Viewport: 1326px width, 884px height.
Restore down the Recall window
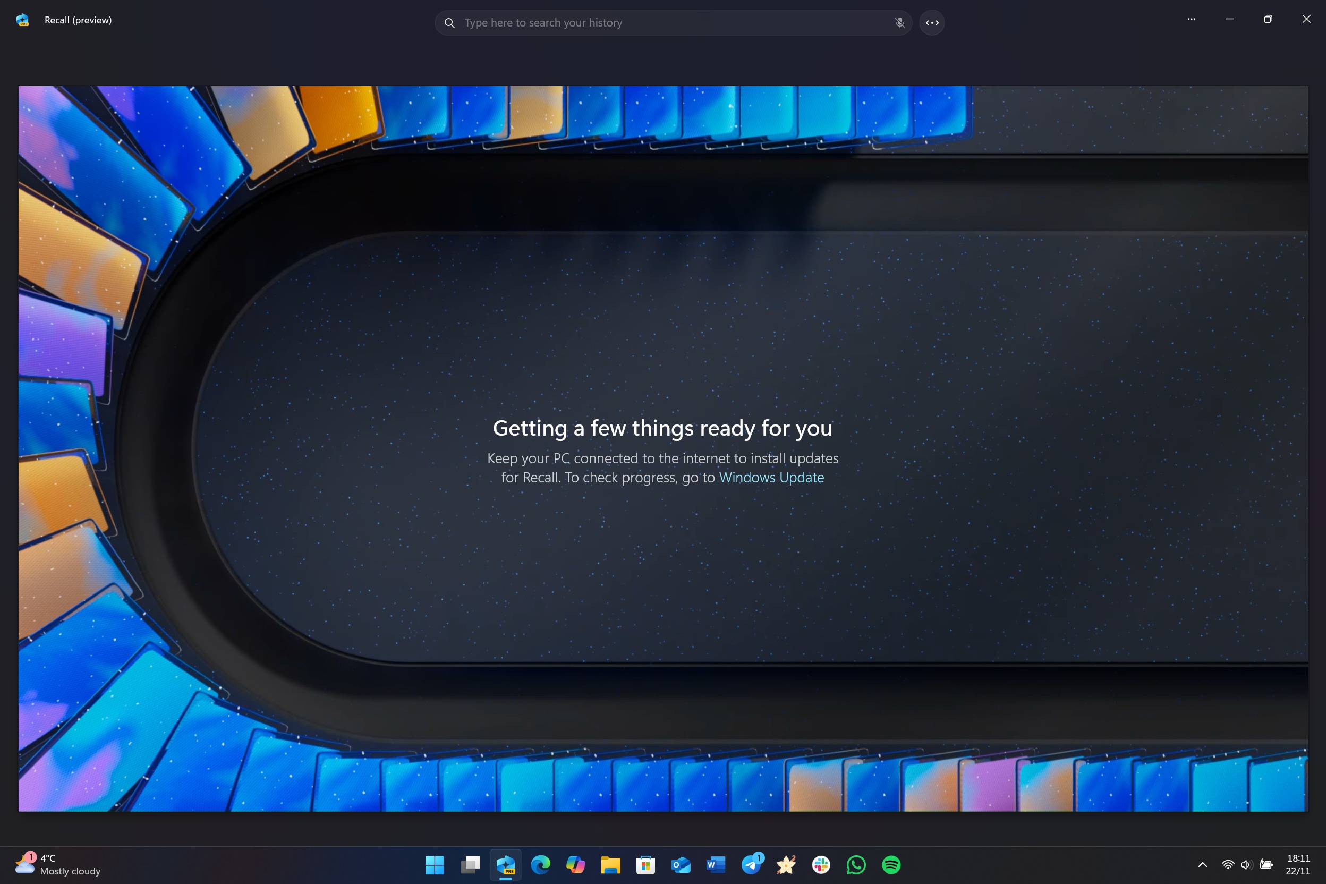pyautogui.click(x=1268, y=19)
